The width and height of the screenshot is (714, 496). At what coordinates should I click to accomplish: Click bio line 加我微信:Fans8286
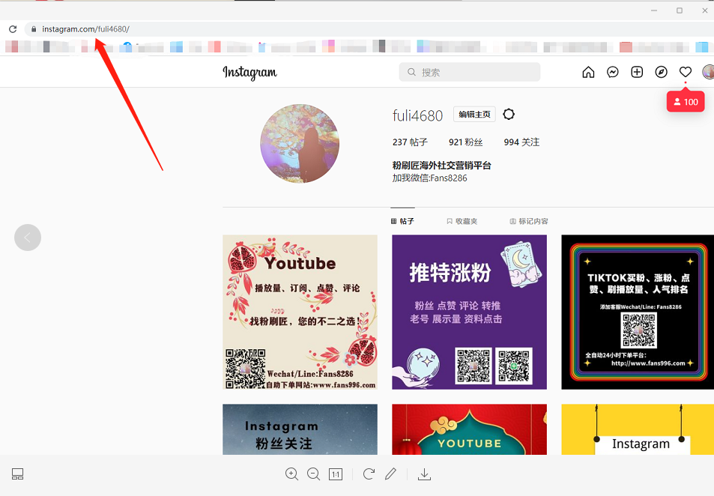[x=430, y=178]
